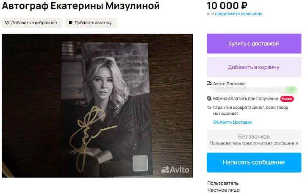Open the предложите свою цену link
Screen dimensions: 305x195
[238, 14]
